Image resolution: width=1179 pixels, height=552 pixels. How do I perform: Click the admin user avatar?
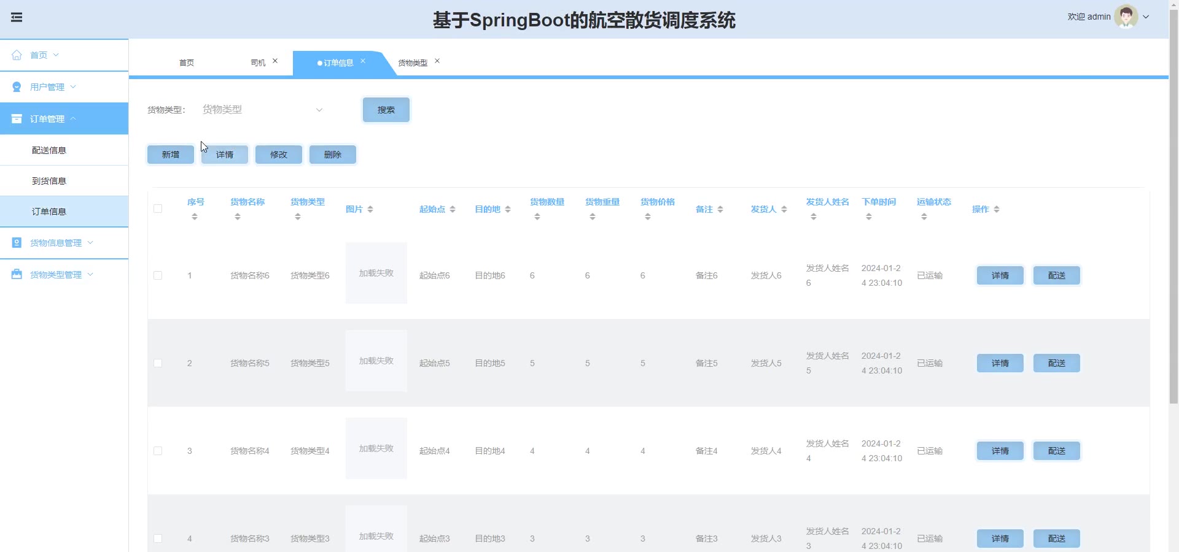[1126, 17]
